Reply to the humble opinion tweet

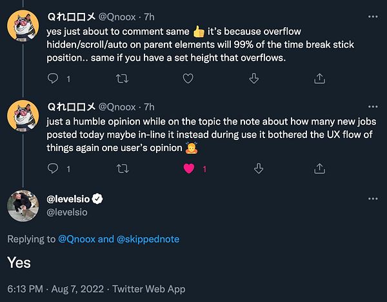coord(54,169)
